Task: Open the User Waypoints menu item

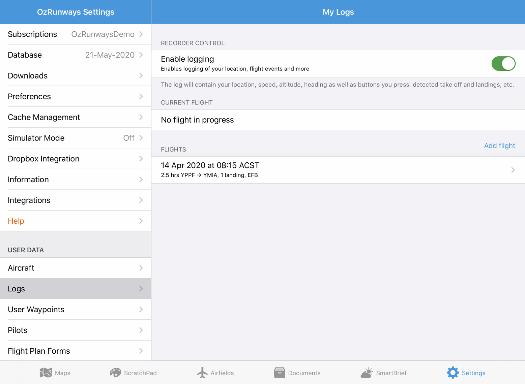Action: [x=76, y=310]
